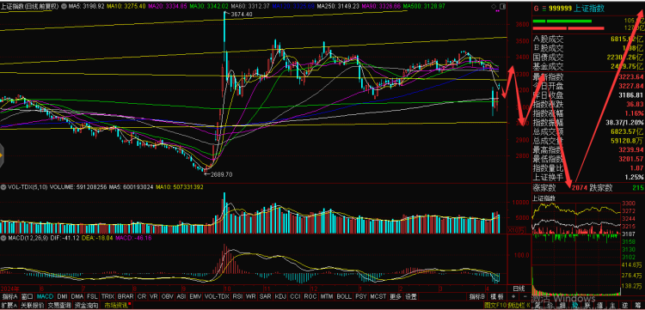
Task: Click the diamond icon at chart top-right
Action: 494,7
